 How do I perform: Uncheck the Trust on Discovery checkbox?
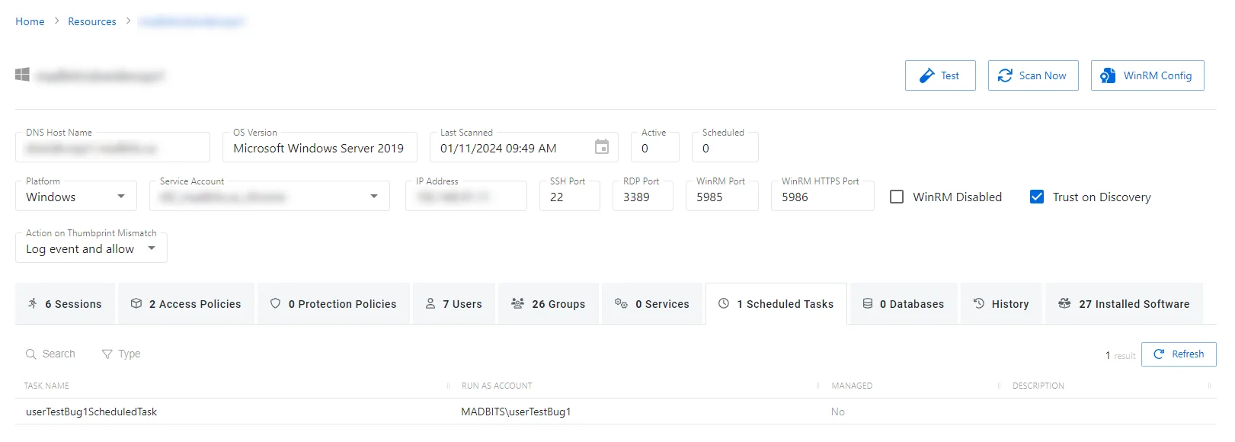point(1037,197)
